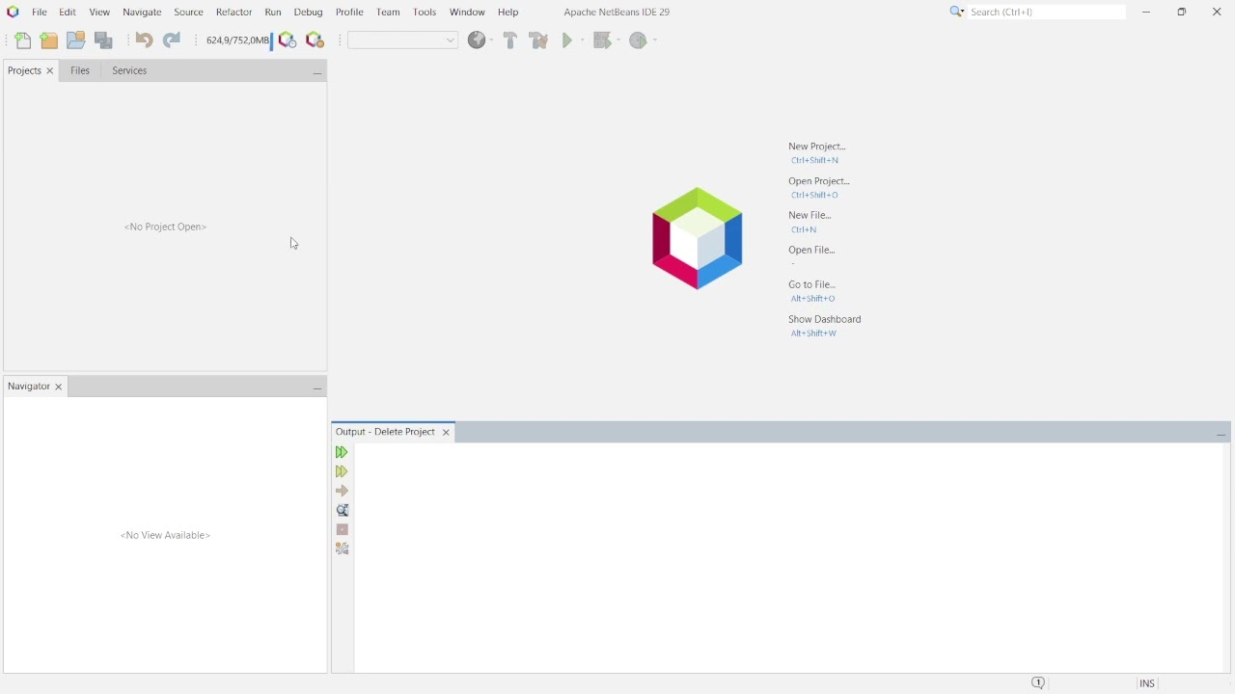Viewport: 1235px width, 694px height.
Task: Click the browser globe icon
Action: (477, 40)
